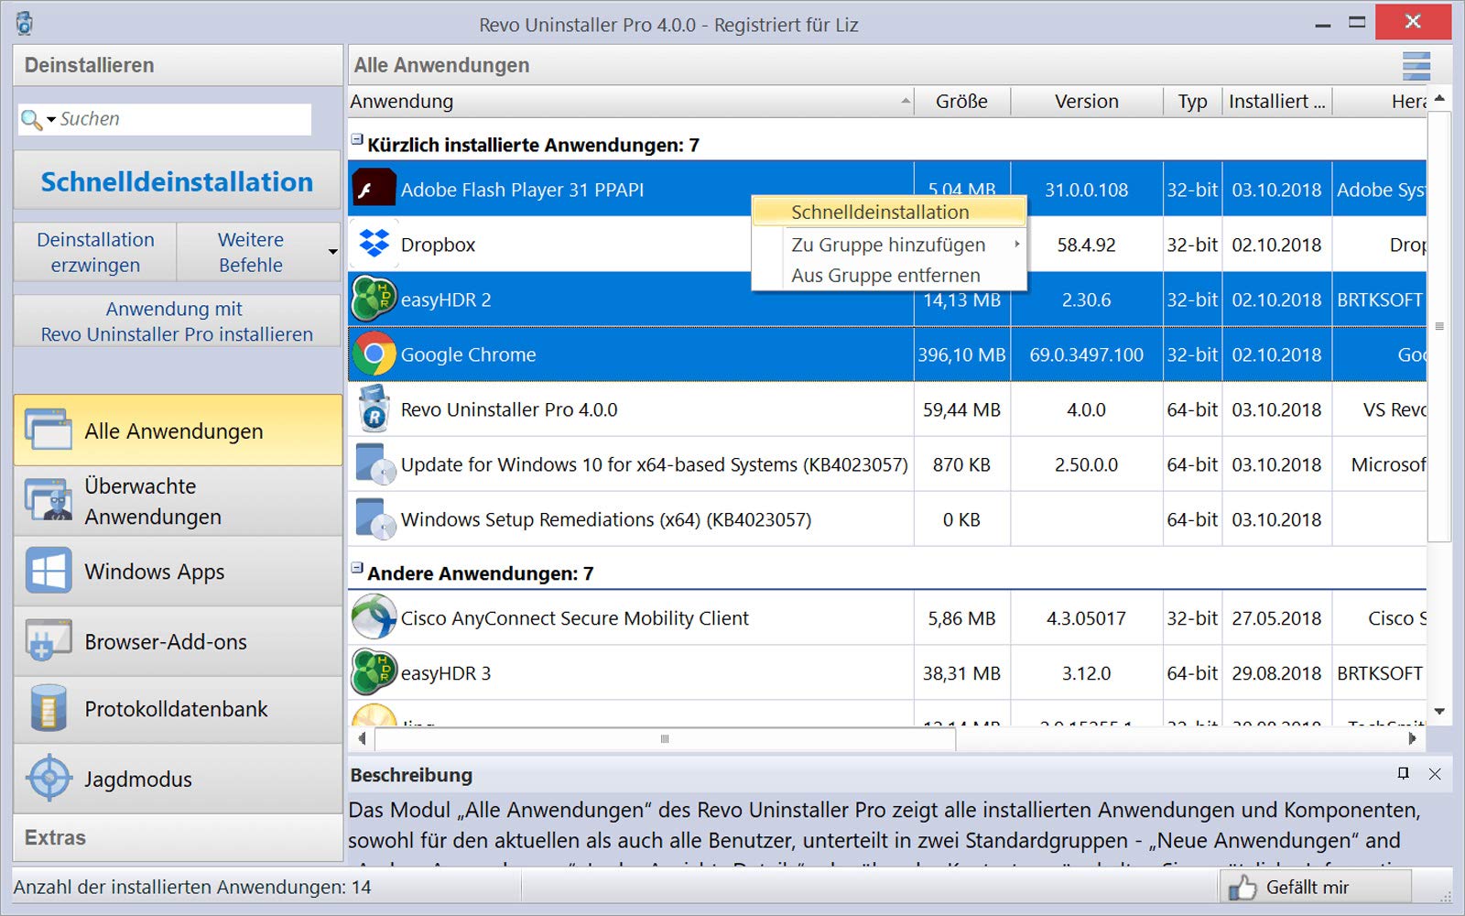
Task: Expand the Zu Gruppe hinzufügen submenu
Action: (1016, 245)
